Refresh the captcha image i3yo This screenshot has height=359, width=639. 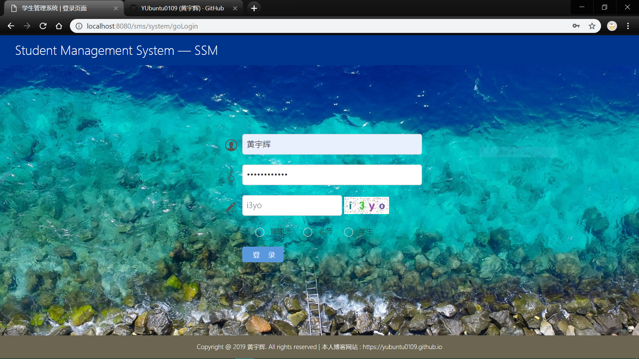(366, 205)
